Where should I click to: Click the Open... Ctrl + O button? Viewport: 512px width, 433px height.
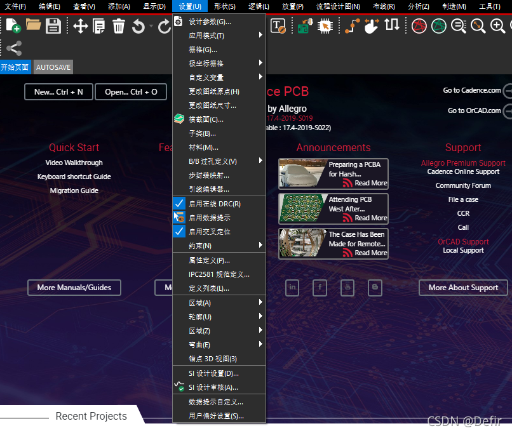point(131,92)
